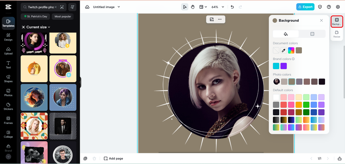Open the Upload sidebar panel
This screenshot has height=164, width=345.
[x=8, y=51]
